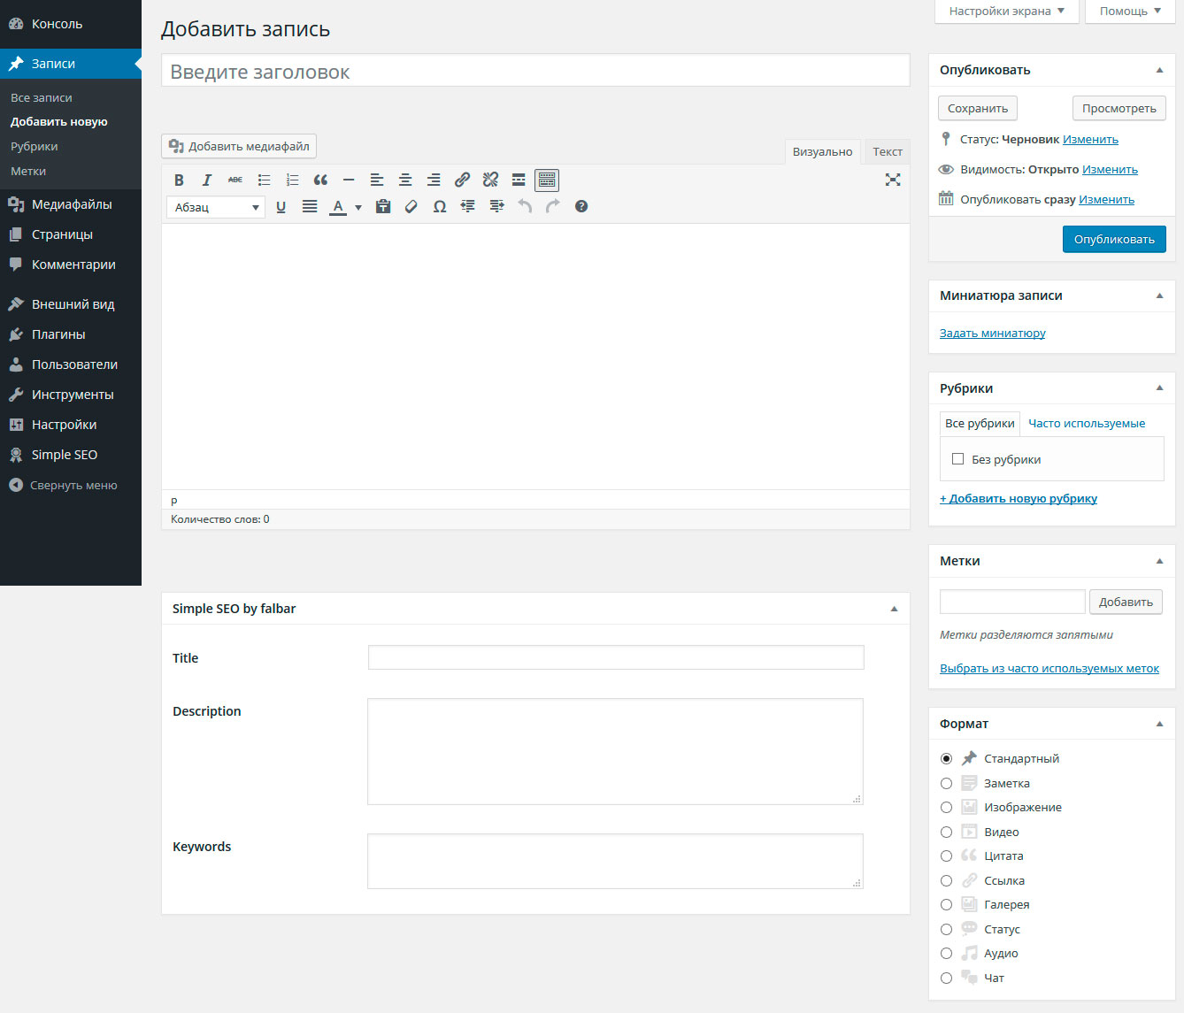The height and width of the screenshot is (1013, 1184).
Task: Select the 'Стандартный' post format
Action: (x=946, y=758)
